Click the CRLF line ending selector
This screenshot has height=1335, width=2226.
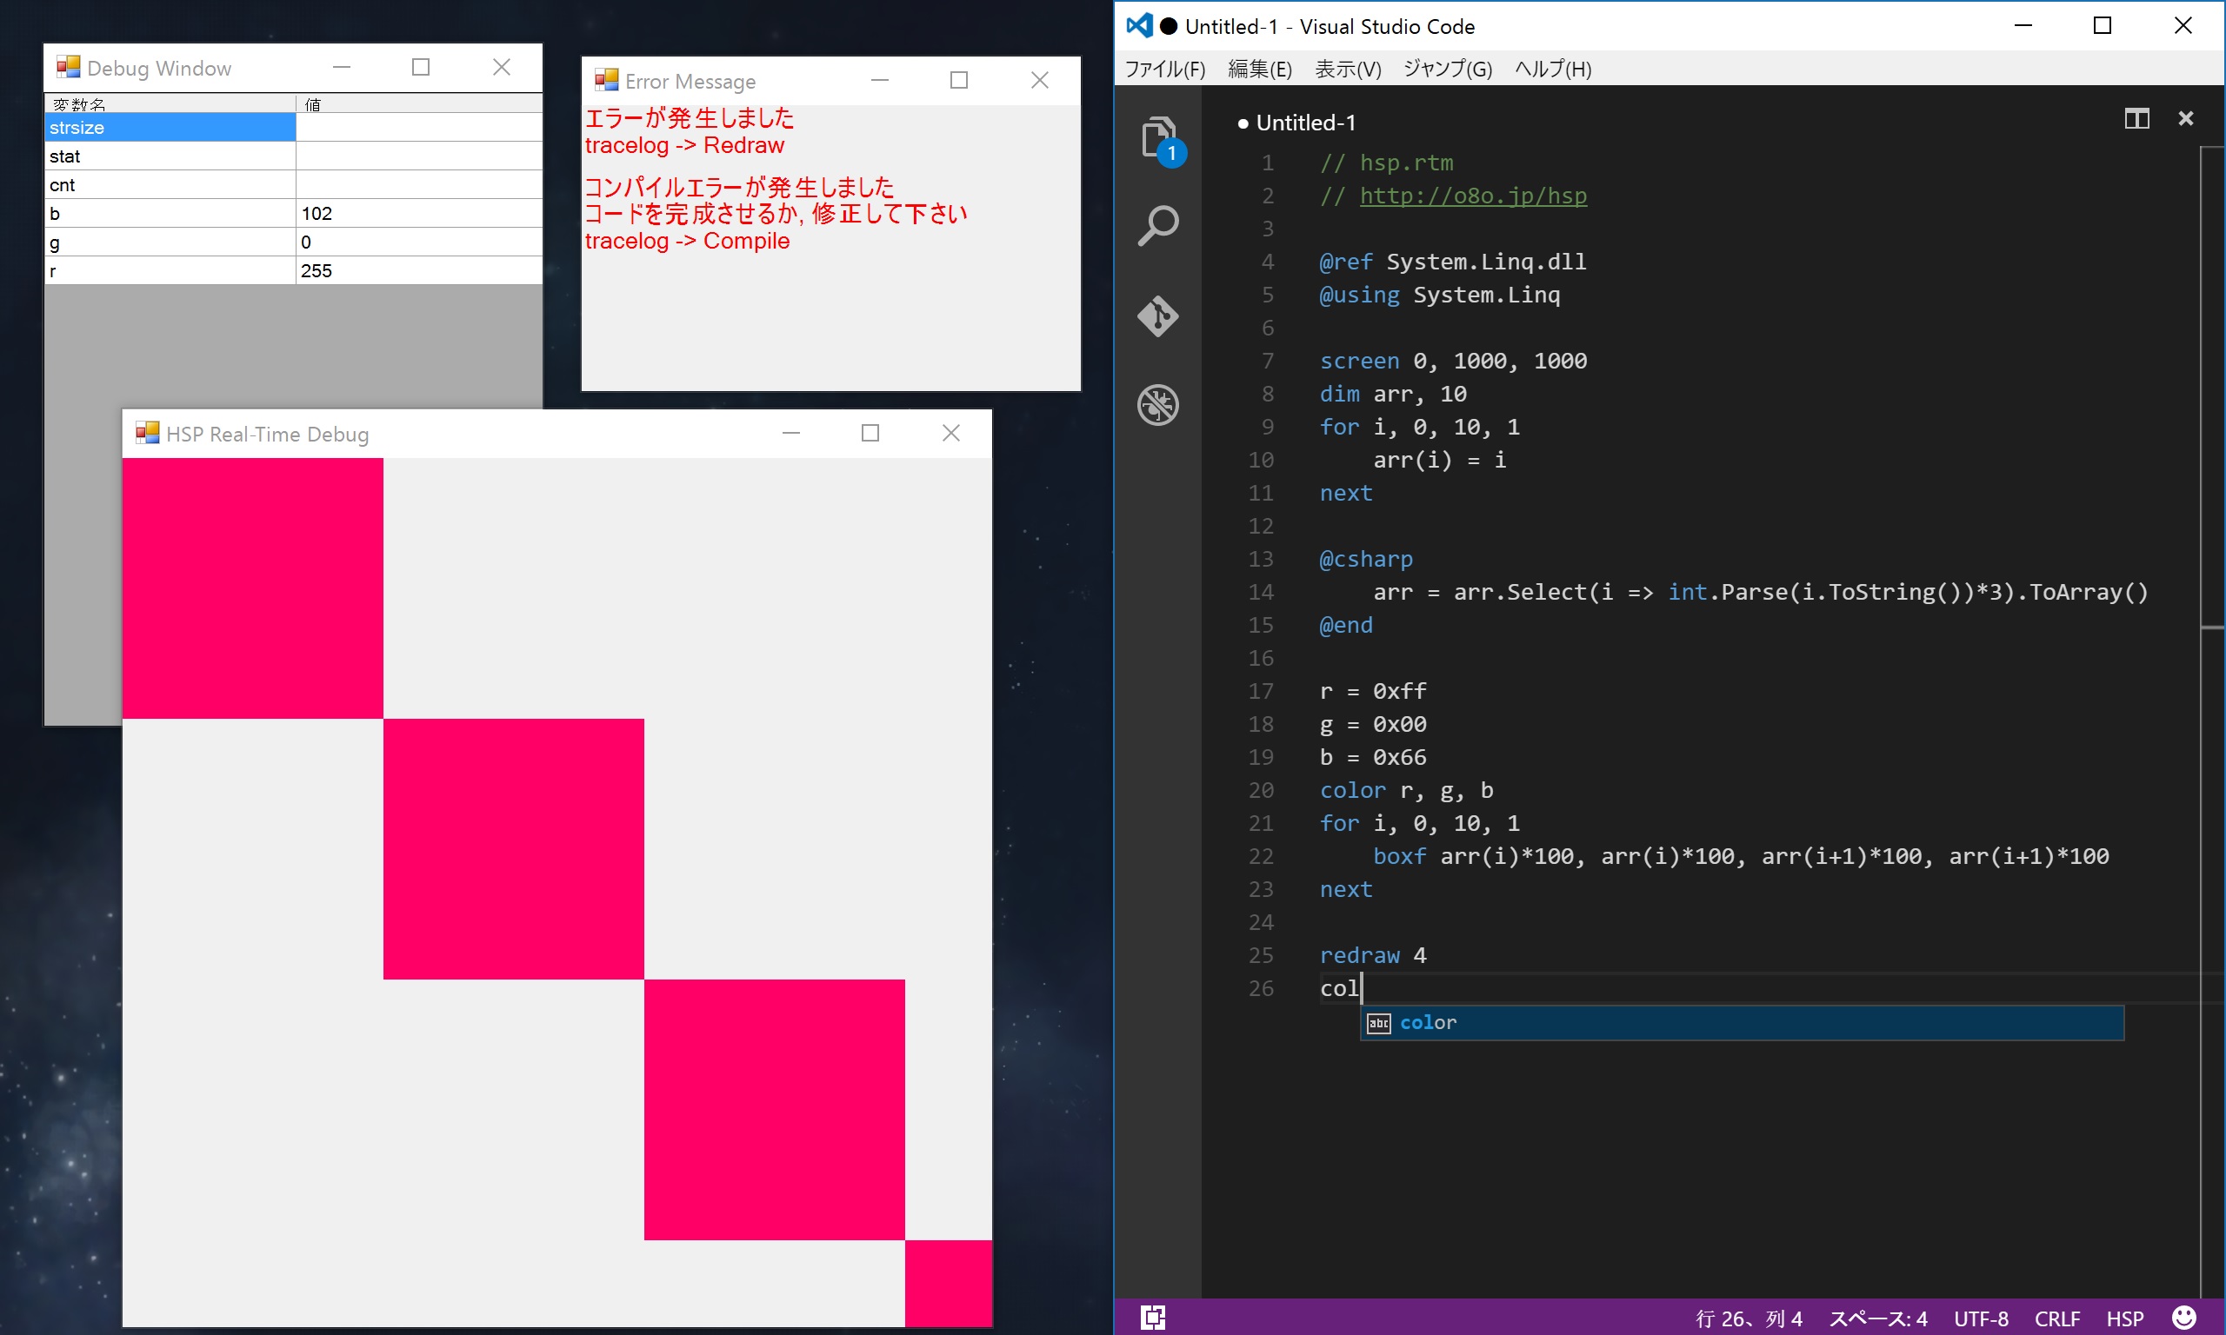coord(2056,1318)
